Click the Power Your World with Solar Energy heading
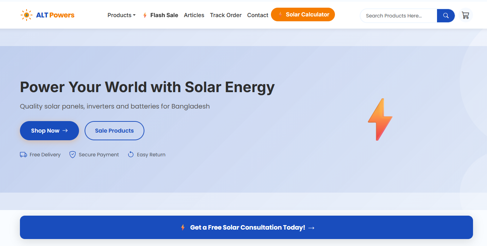Image resolution: width=487 pixels, height=246 pixels. pyautogui.click(x=147, y=87)
